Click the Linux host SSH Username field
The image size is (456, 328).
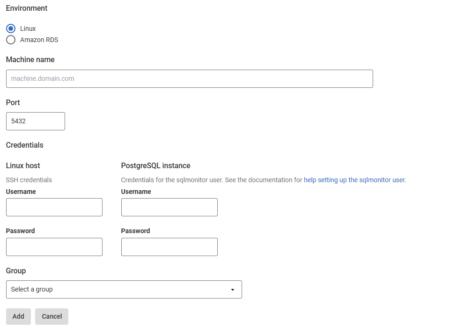tap(54, 207)
